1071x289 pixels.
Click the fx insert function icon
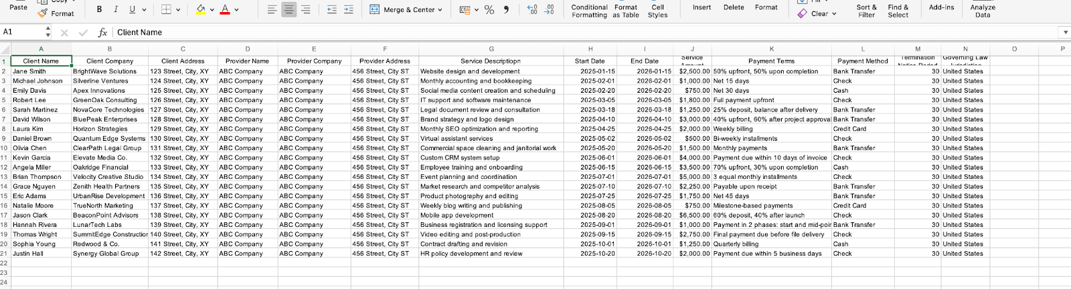click(x=102, y=32)
